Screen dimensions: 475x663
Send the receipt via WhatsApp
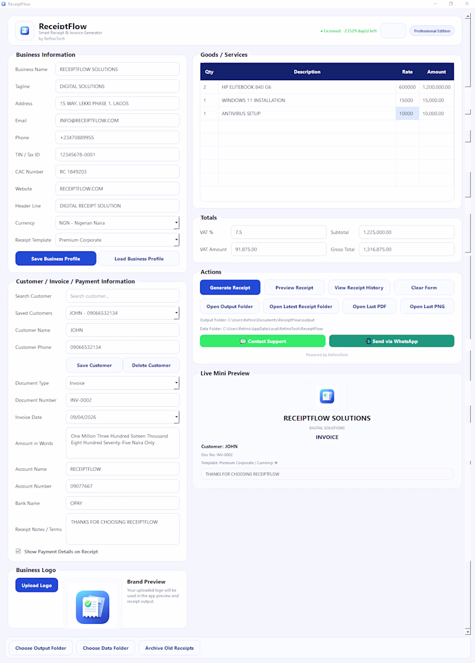click(392, 341)
